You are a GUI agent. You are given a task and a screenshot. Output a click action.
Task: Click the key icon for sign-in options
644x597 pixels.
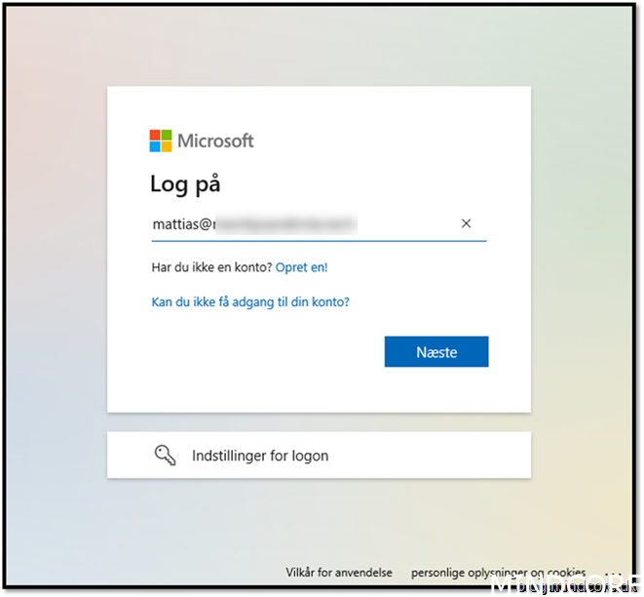click(x=165, y=456)
